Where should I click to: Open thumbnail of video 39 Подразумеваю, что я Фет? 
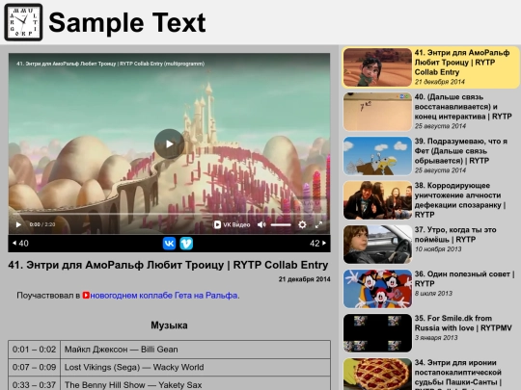coord(377,156)
